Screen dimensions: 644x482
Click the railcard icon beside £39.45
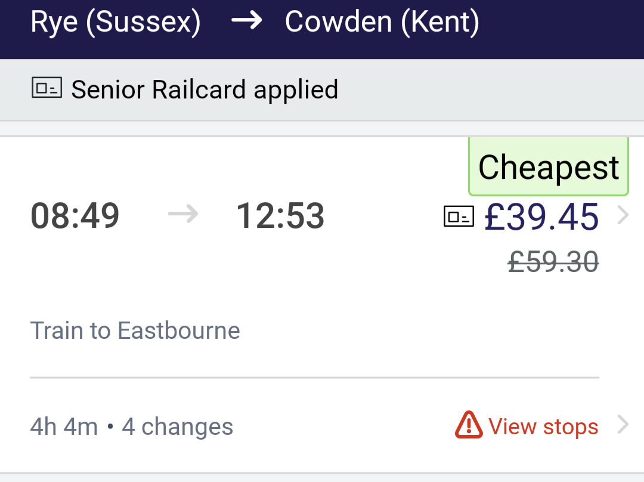click(x=459, y=217)
